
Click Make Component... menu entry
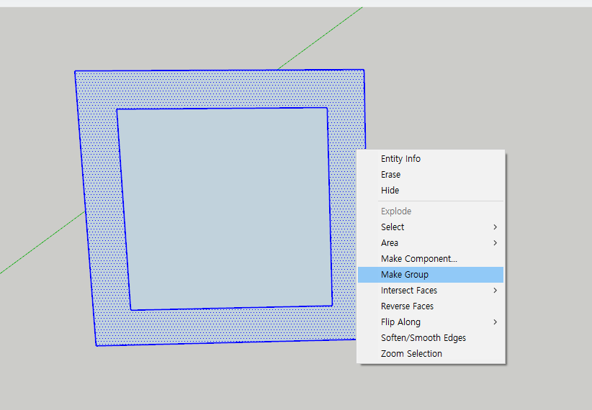click(431, 259)
